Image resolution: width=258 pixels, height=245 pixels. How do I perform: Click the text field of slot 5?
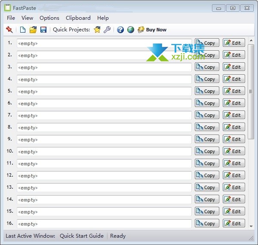pos(104,91)
